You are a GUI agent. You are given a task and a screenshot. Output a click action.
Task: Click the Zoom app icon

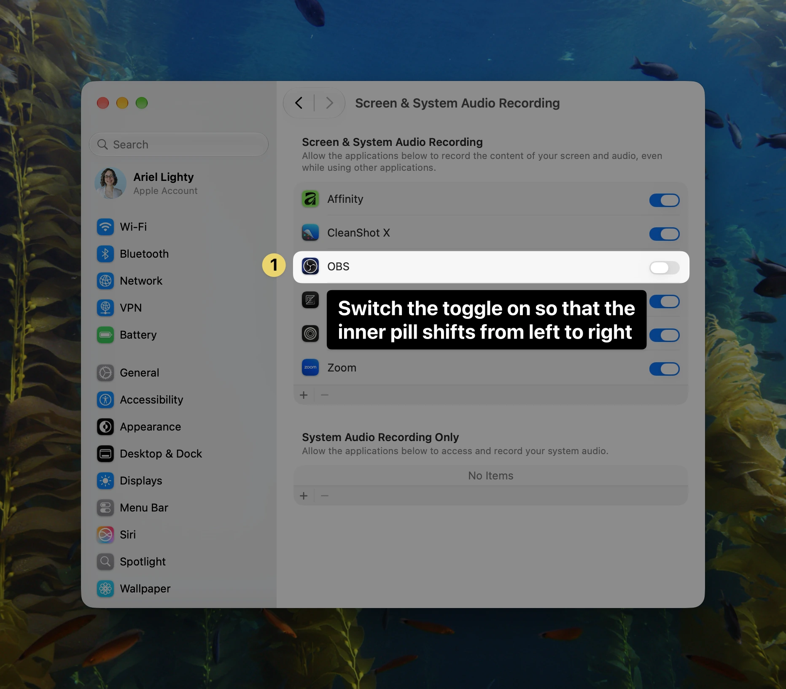pos(310,368)
